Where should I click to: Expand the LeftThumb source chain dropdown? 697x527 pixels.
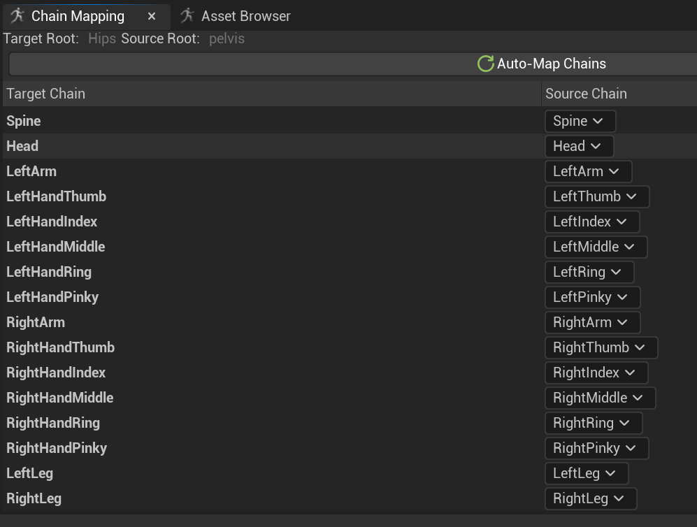point(596,196)
